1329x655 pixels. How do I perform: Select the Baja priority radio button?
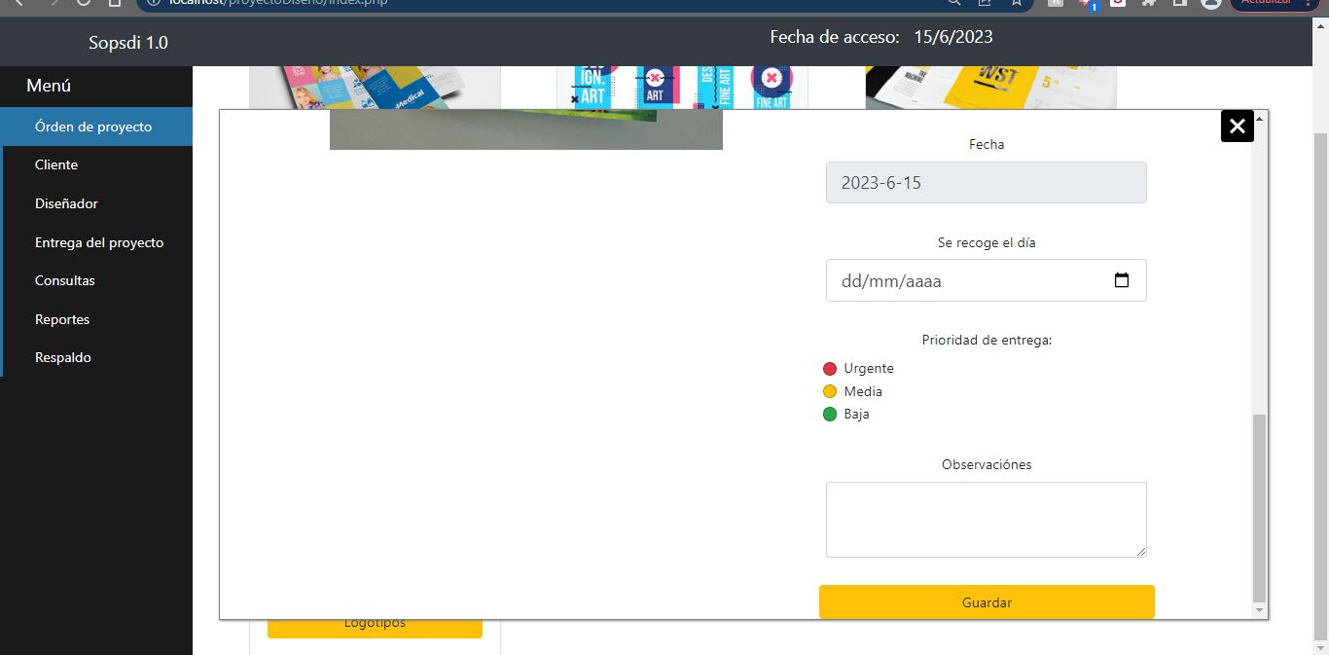click(830, 414)
